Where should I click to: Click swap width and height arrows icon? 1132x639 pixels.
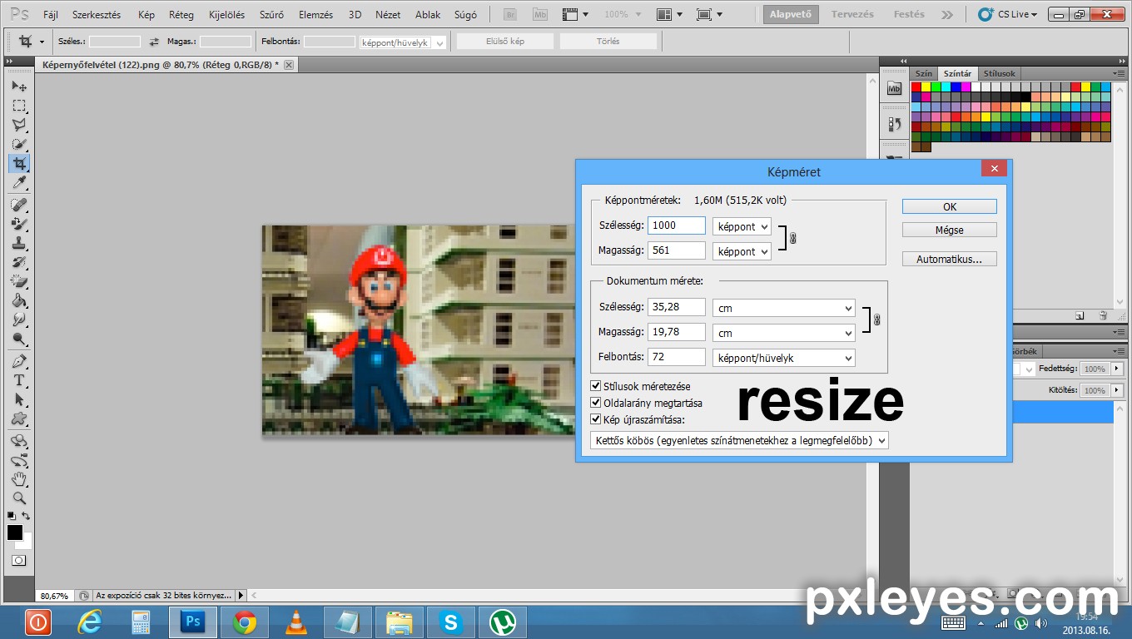pos(154,42)
